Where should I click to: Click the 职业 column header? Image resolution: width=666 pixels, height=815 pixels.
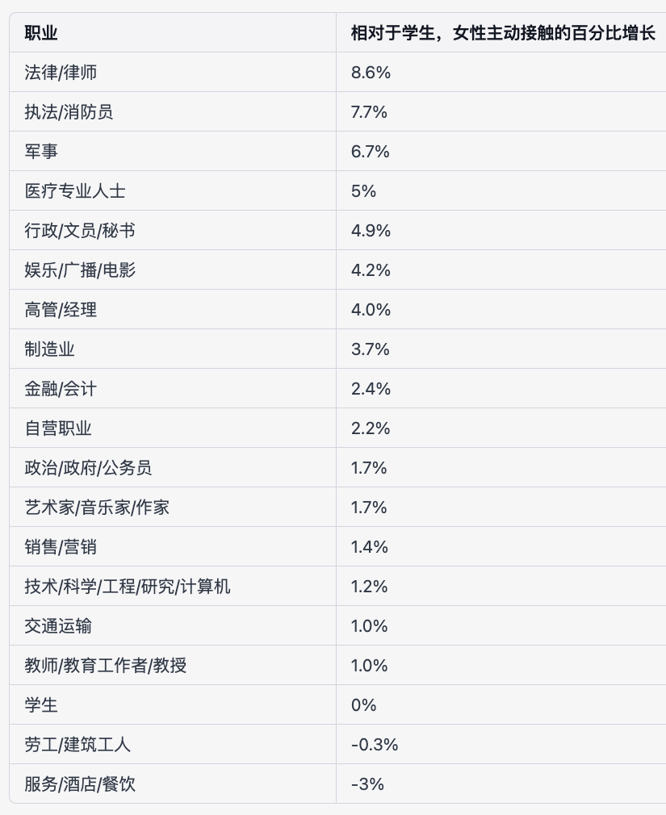[x=41, y=33]
